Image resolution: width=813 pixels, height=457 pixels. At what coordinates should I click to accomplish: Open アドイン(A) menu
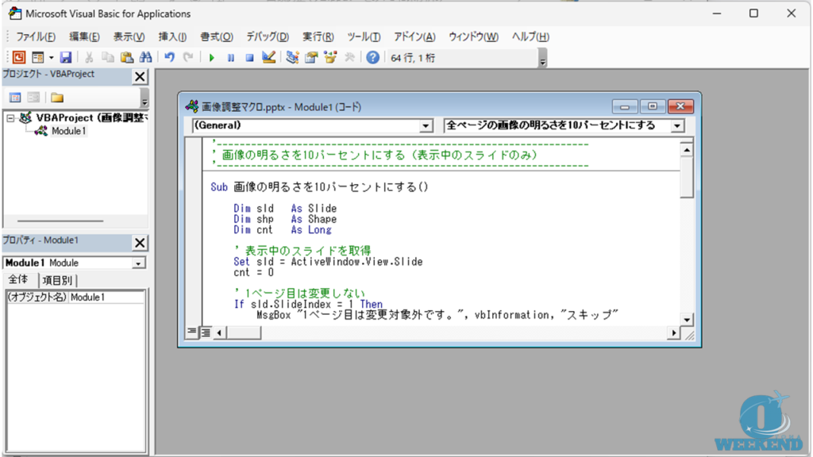tap(414, 36)
